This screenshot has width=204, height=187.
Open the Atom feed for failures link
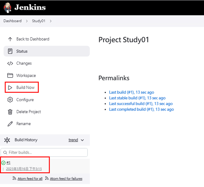[66, 179]
